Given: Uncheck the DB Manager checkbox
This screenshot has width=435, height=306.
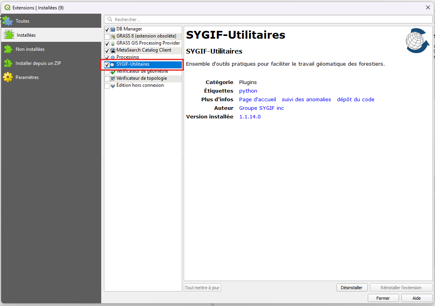Looking at the screenshot, I should pos(107,30).
